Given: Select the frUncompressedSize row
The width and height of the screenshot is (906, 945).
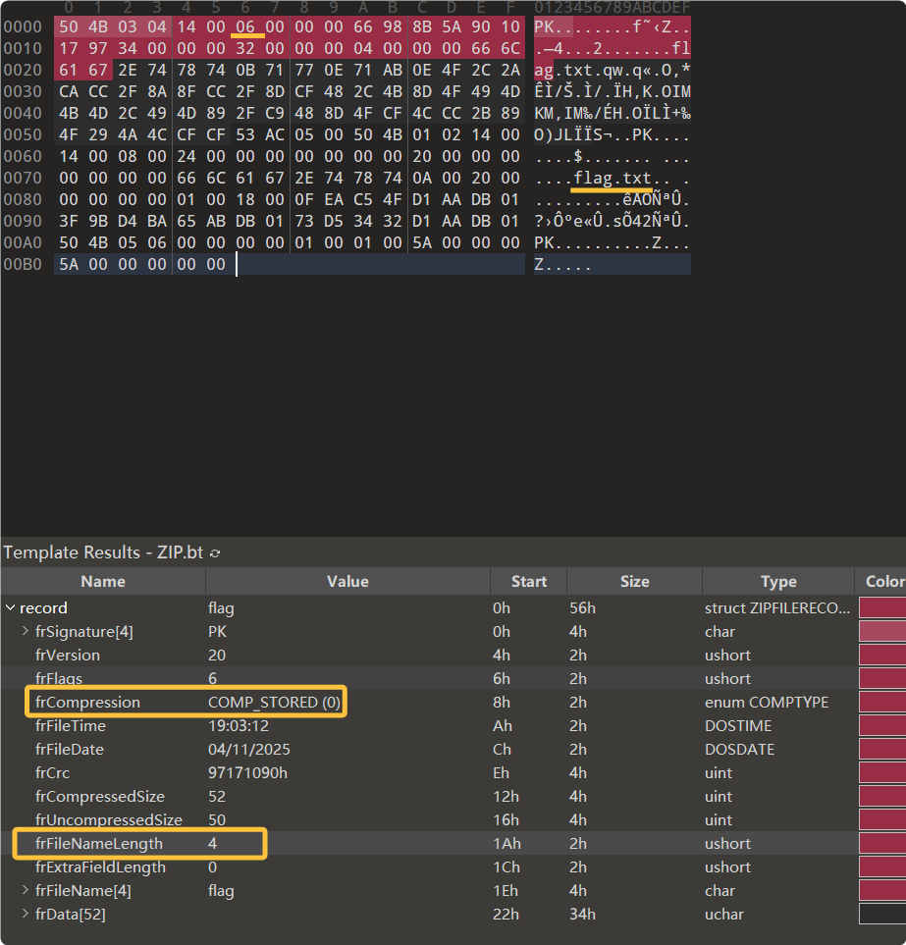Looking at the screenshot, I should (108, 820).
